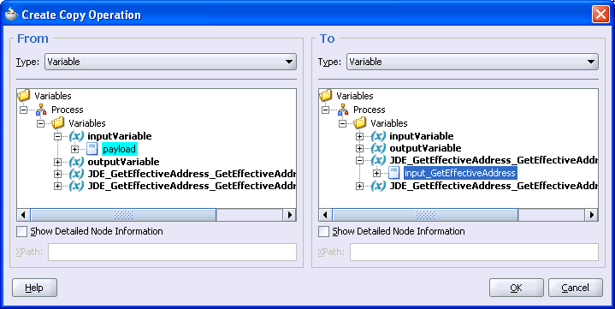615x309 pixels.
Task: Click the From XPath input field
Action: 172,252
